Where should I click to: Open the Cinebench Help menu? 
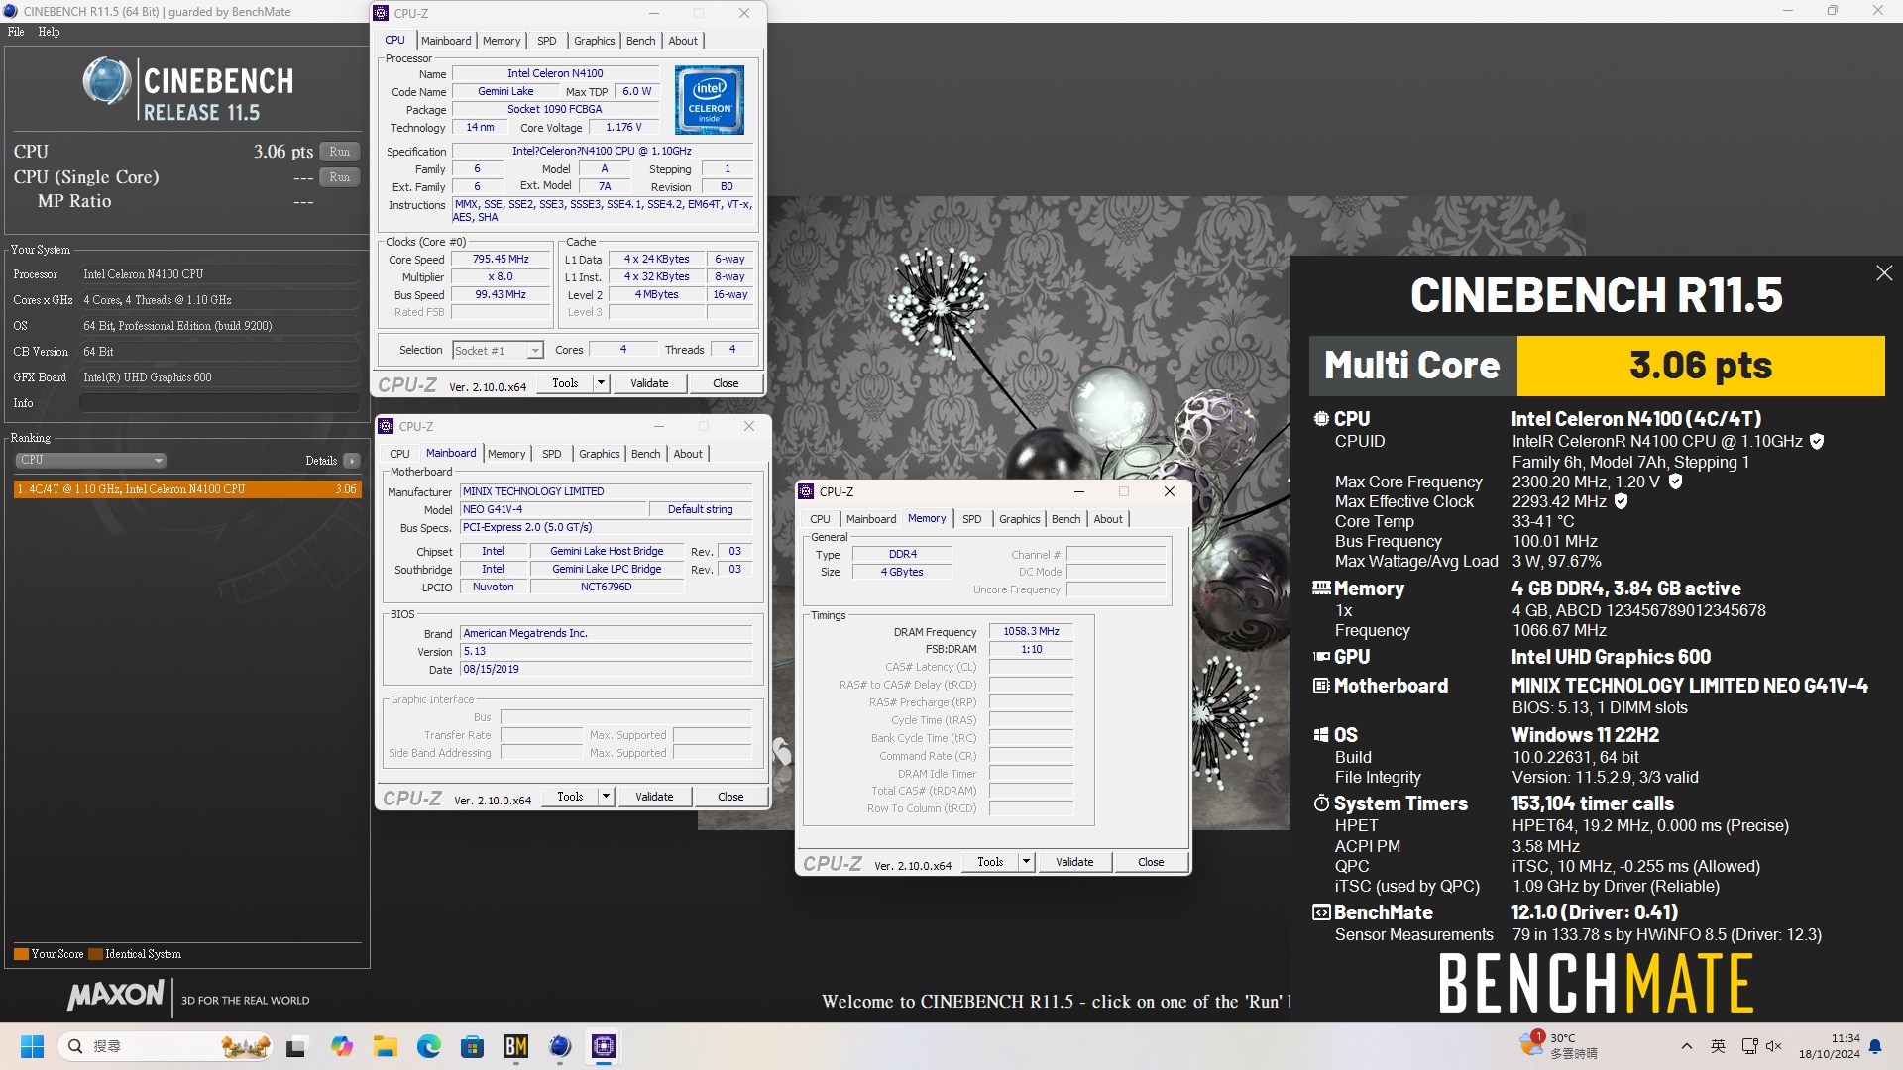(49, 32)
